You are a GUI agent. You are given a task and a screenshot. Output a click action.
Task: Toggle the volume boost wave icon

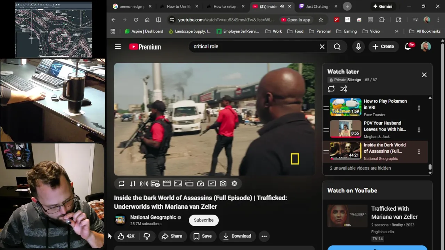coord(144,184)
